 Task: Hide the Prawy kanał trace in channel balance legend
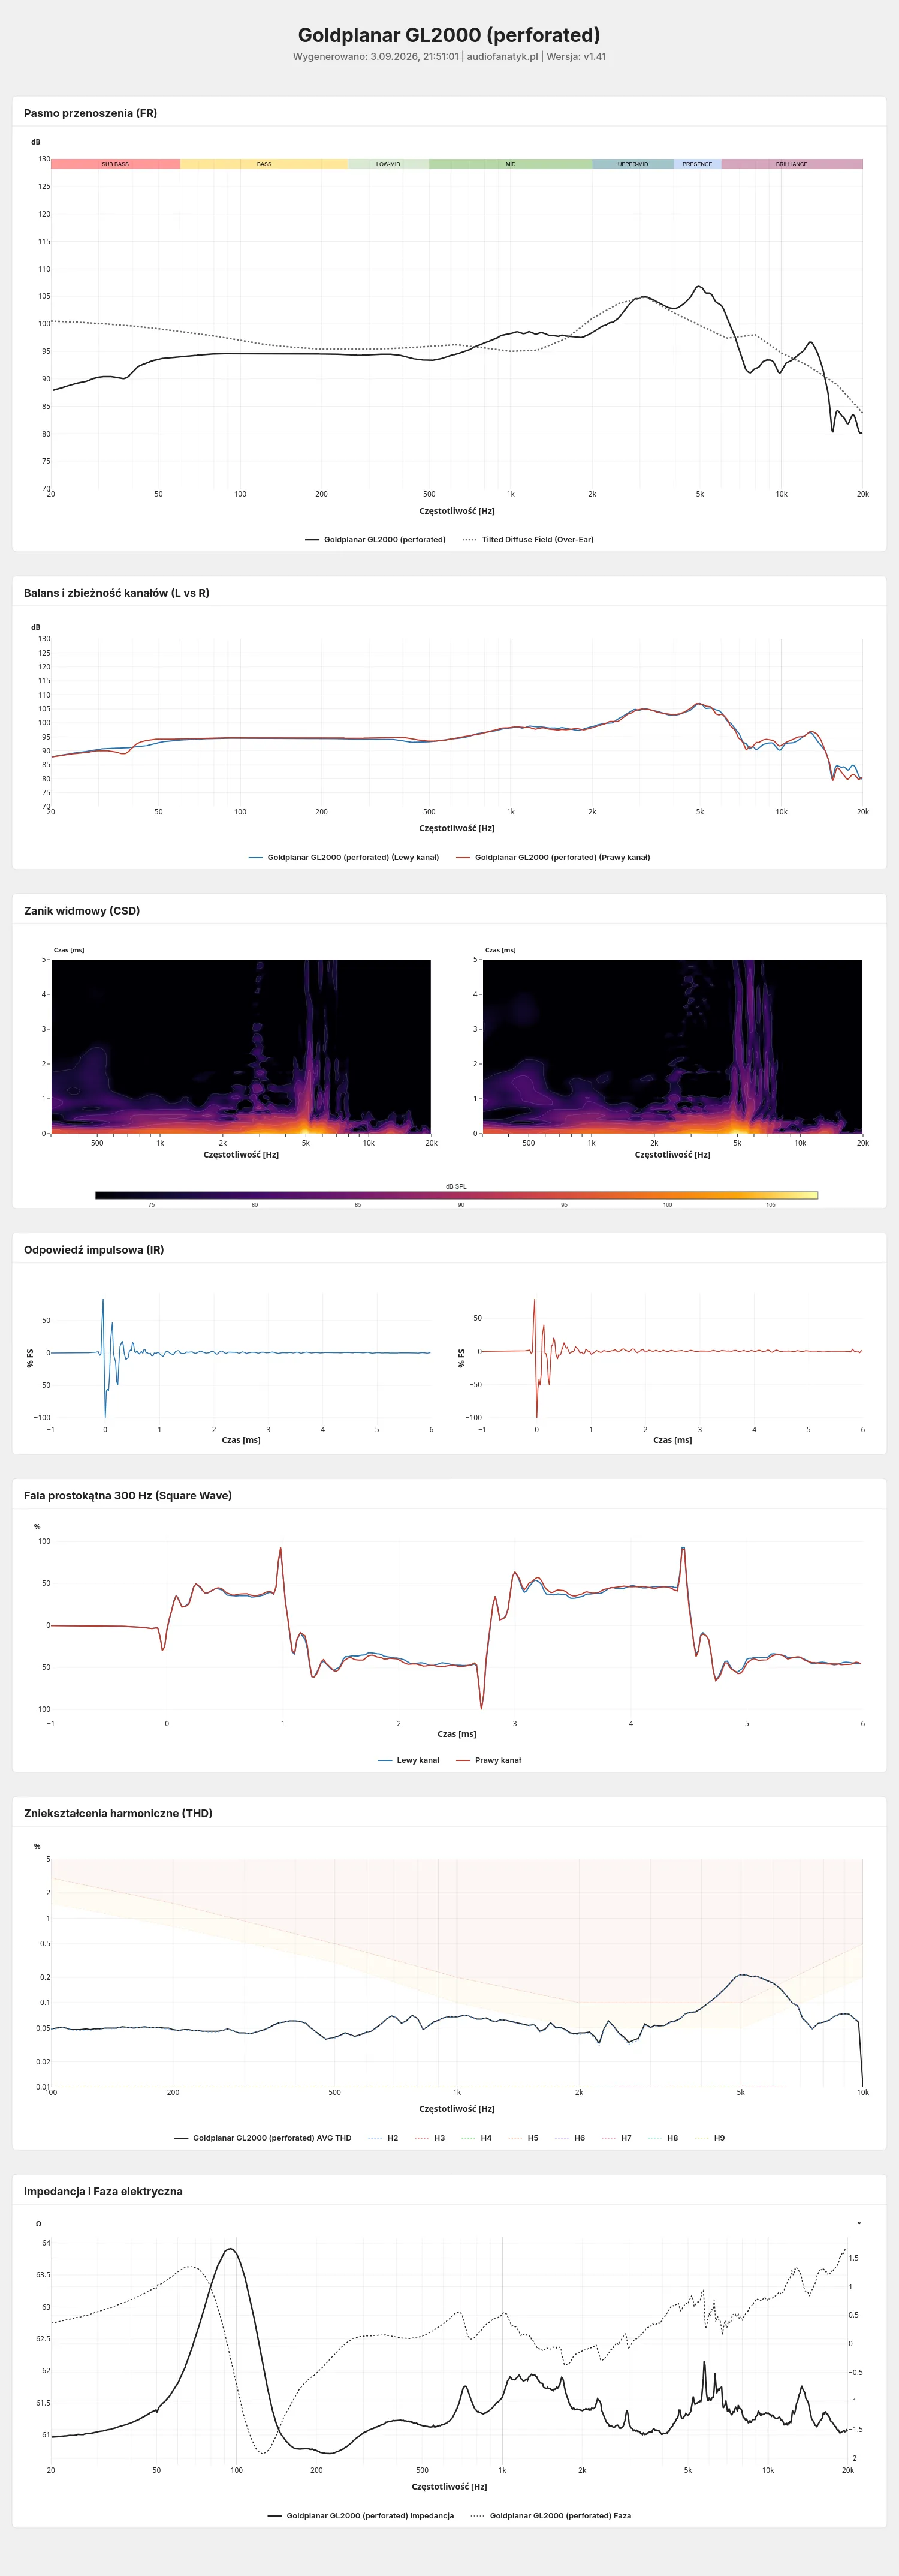(553, 858)
